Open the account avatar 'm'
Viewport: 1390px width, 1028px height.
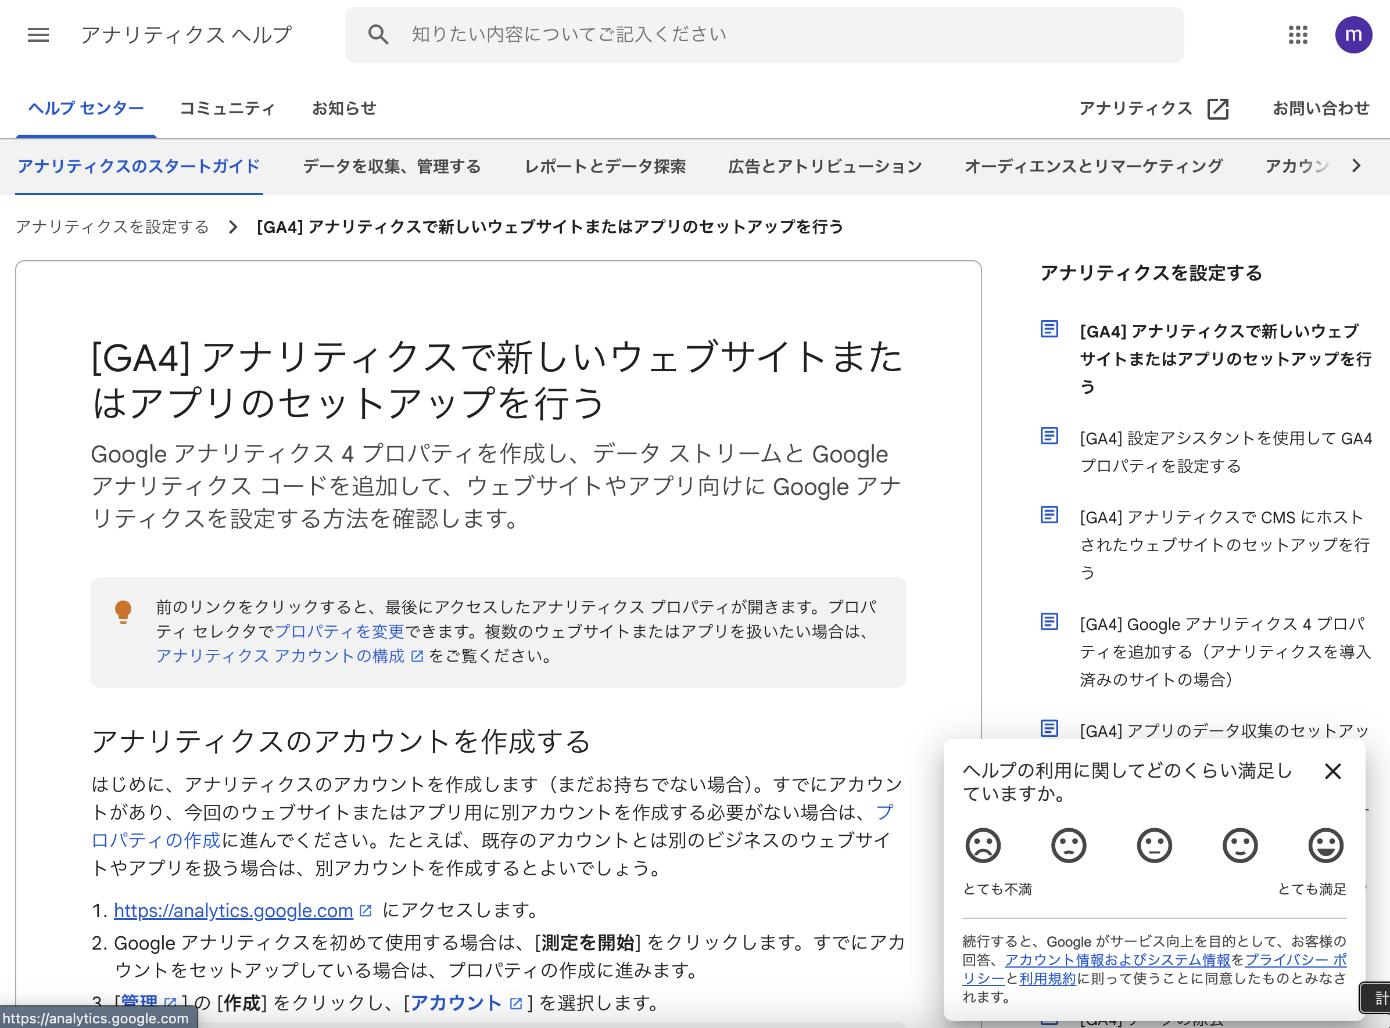pyautogui.click(x=1353, y=35)
